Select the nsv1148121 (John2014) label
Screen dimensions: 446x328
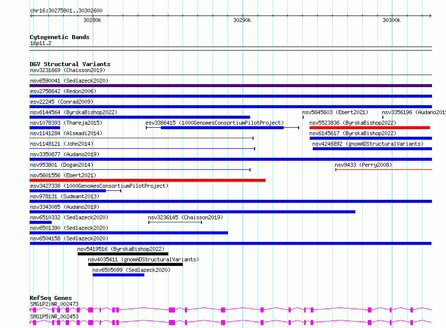(62, 144)
